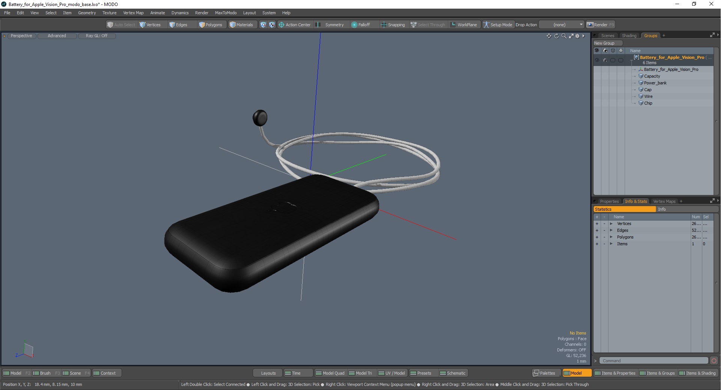The height and width of the screenshot is (390, 723).
Task: Open WorkPlane options
Action: [x=464, y=25]
